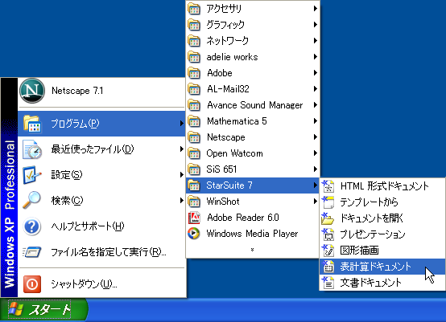Click the スタート button
Screen dimensions: 446x322
[x=43, y=309]
